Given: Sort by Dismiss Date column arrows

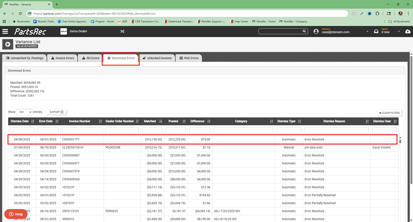Looking at the screenshot, I should [x=33, y=122].
